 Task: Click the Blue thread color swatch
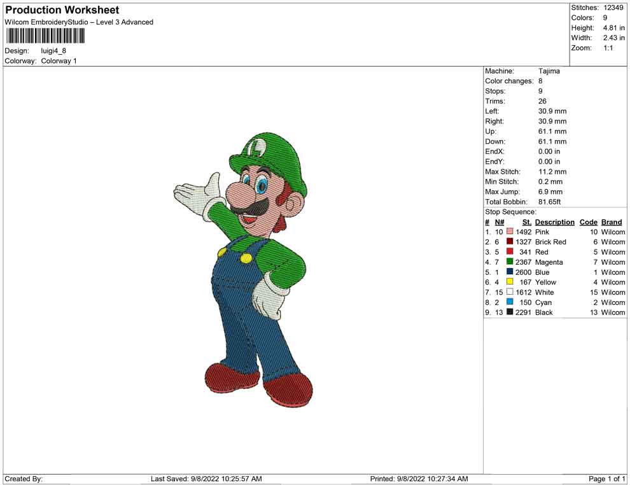[x=510, y=272]
